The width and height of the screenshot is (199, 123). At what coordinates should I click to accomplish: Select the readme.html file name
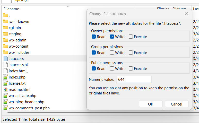click(x=19, y=90)
